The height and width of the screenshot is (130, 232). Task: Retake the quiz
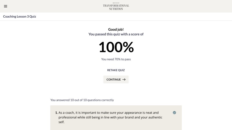pos(116,70)
